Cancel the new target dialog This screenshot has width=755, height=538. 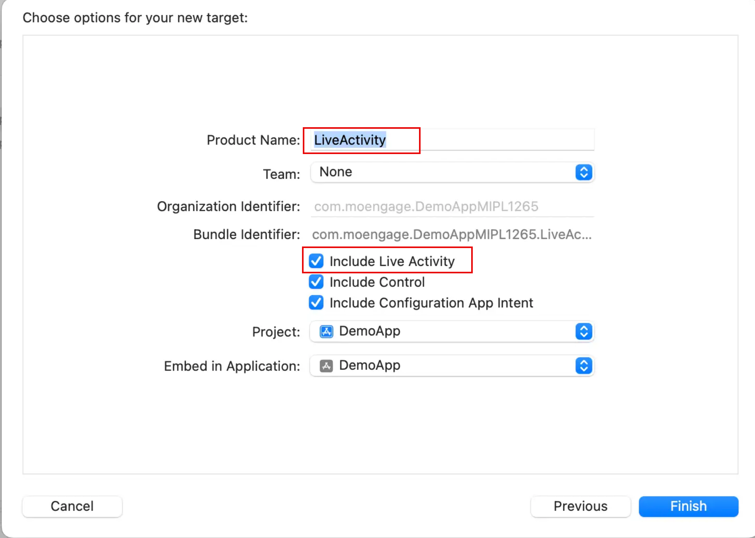(72, 506)
